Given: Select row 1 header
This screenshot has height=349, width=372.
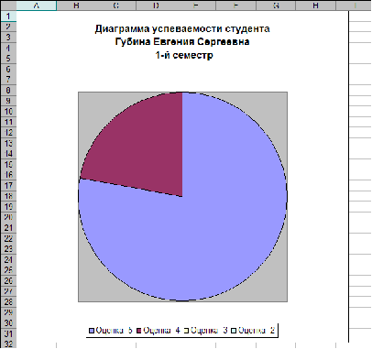Looking at the screenshot, I should [x=8, y=16].
